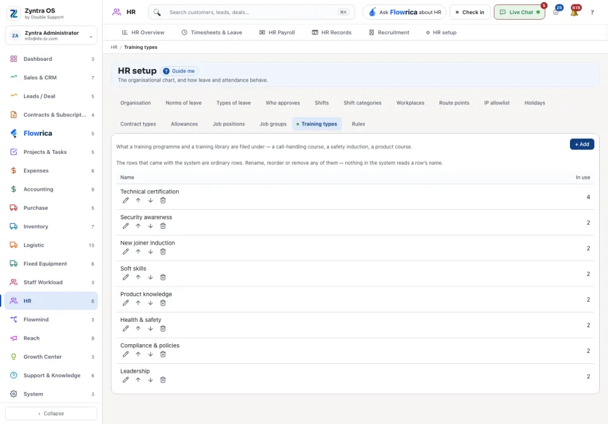Open the Types of leave tab
The height and width of the screenshot is (424, 608).
tap(234, 103)
